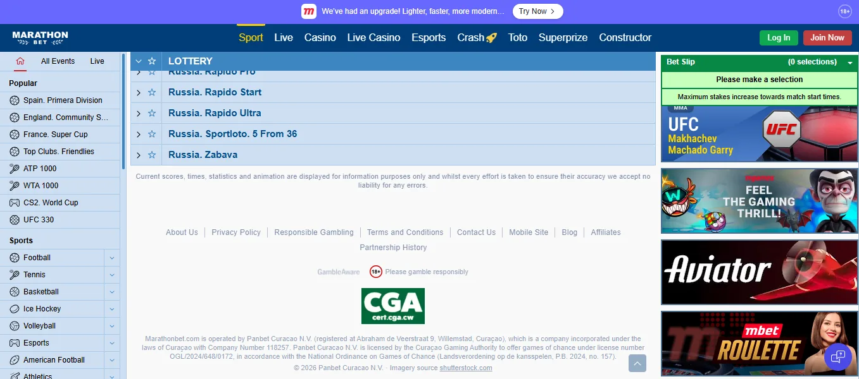Open the Mobile Site link

529,232
